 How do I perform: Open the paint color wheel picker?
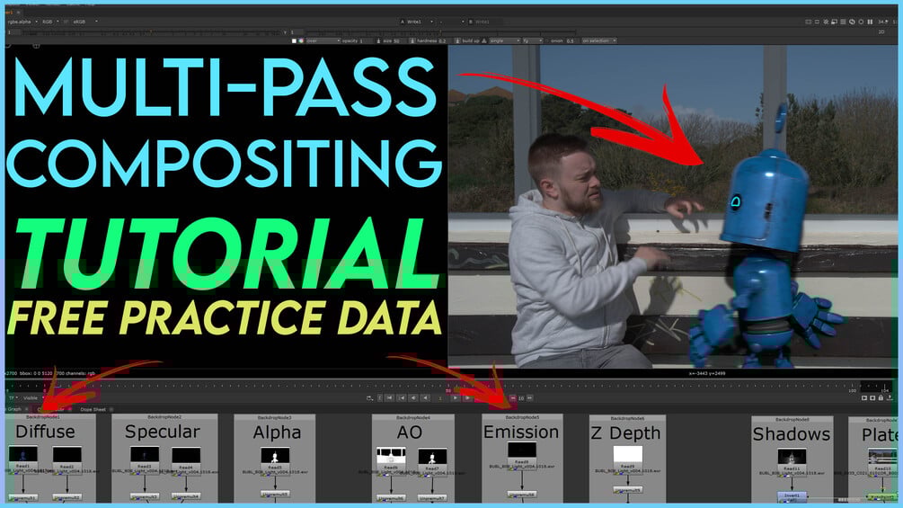pos(301,40)
